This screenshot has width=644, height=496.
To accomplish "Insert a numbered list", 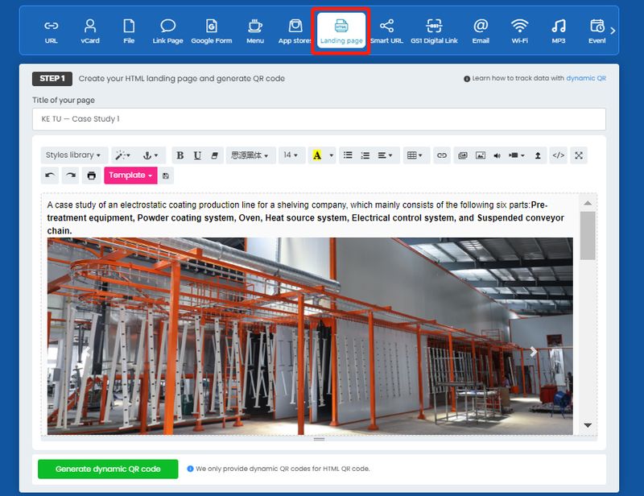I will 365,155.
